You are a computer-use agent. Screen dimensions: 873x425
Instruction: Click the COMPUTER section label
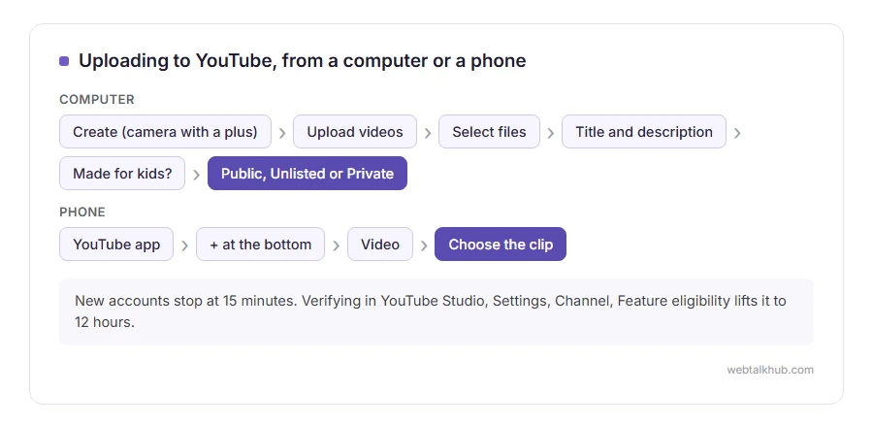[x=97, y=99]
